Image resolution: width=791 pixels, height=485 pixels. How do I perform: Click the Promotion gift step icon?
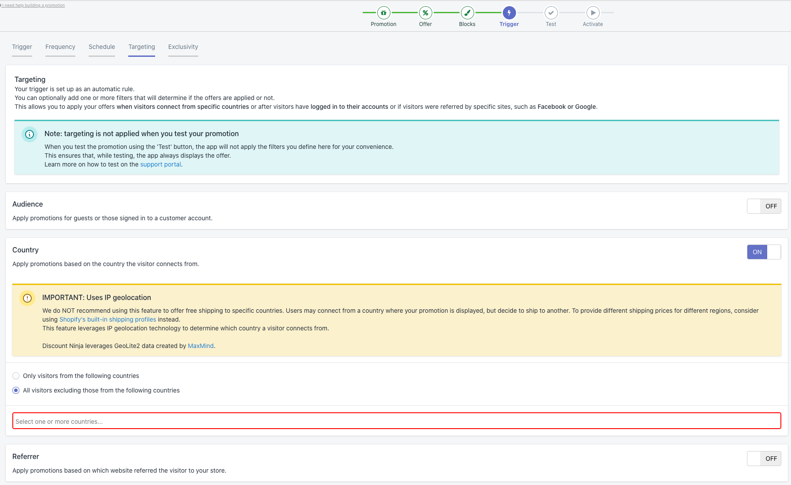(383, 13)
